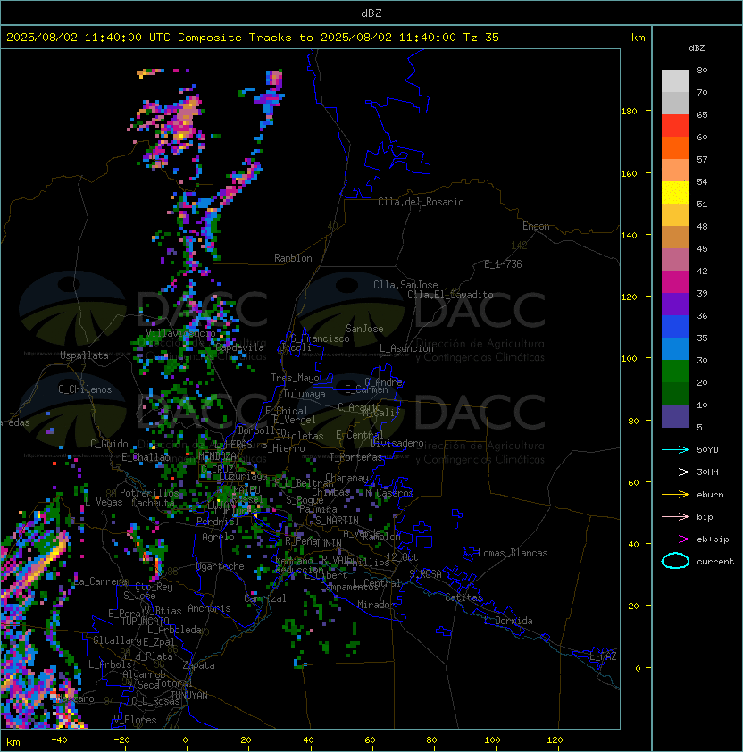This screenshot has height=752, width=743.
Task: Click the 'C_Guido' place label
Action: [x=109, y=444]
